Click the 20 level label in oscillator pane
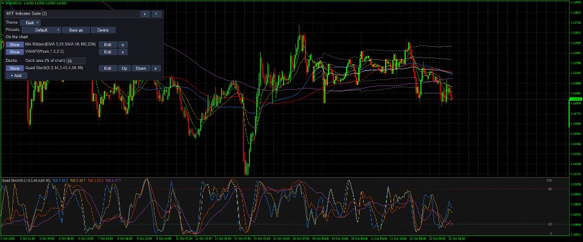Image resolution: width=583 pixels, height=242 pixels. (x=550, y=224)
